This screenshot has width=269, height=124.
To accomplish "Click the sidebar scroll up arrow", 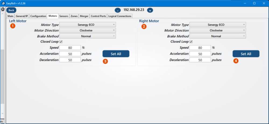I will 2,13.
